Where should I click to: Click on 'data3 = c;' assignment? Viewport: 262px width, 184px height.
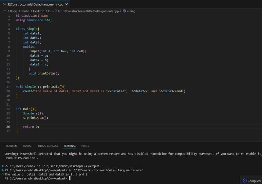(x=39, y=64)
